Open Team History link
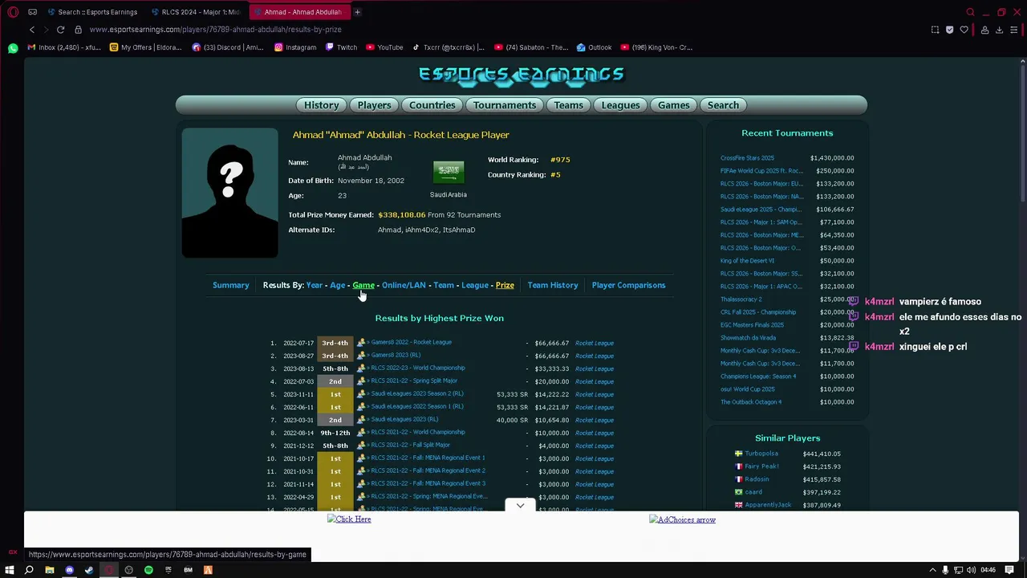 [553, 285]
